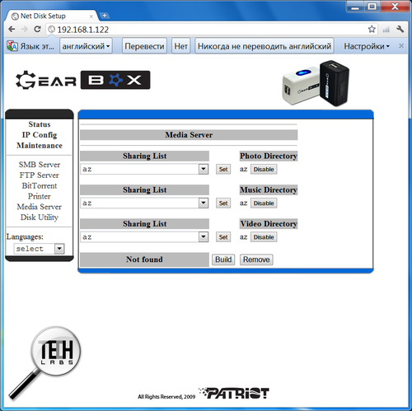
Task: Disable the Photo Directory share
Action: [264, 169]
